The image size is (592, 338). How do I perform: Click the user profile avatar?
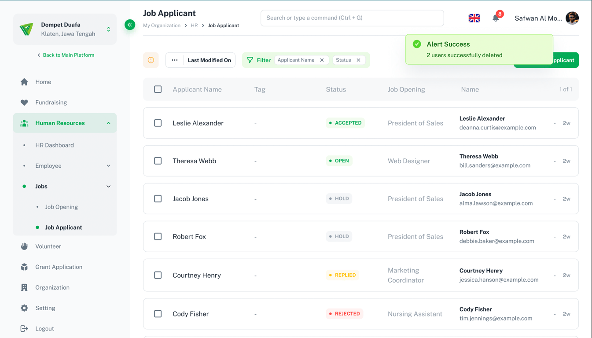coord(572,18)
